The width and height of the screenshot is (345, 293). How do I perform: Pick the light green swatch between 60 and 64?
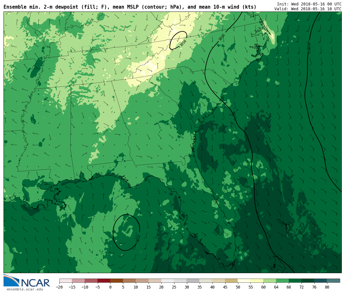[270, 281]
